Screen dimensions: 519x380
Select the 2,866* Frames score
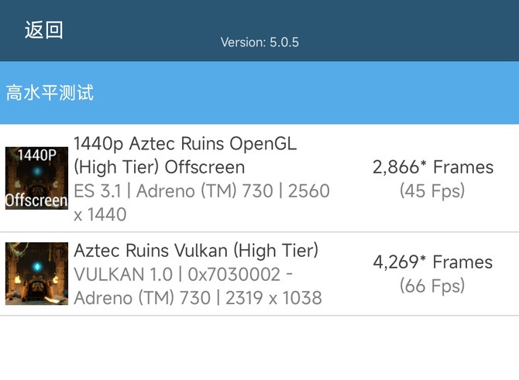(x=432, y=167)
